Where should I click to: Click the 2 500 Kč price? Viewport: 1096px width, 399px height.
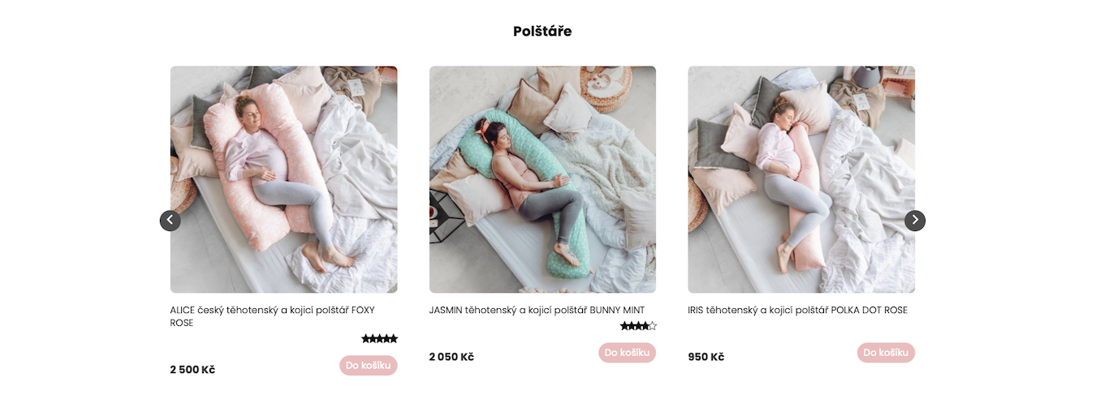[x=192, y=370]
